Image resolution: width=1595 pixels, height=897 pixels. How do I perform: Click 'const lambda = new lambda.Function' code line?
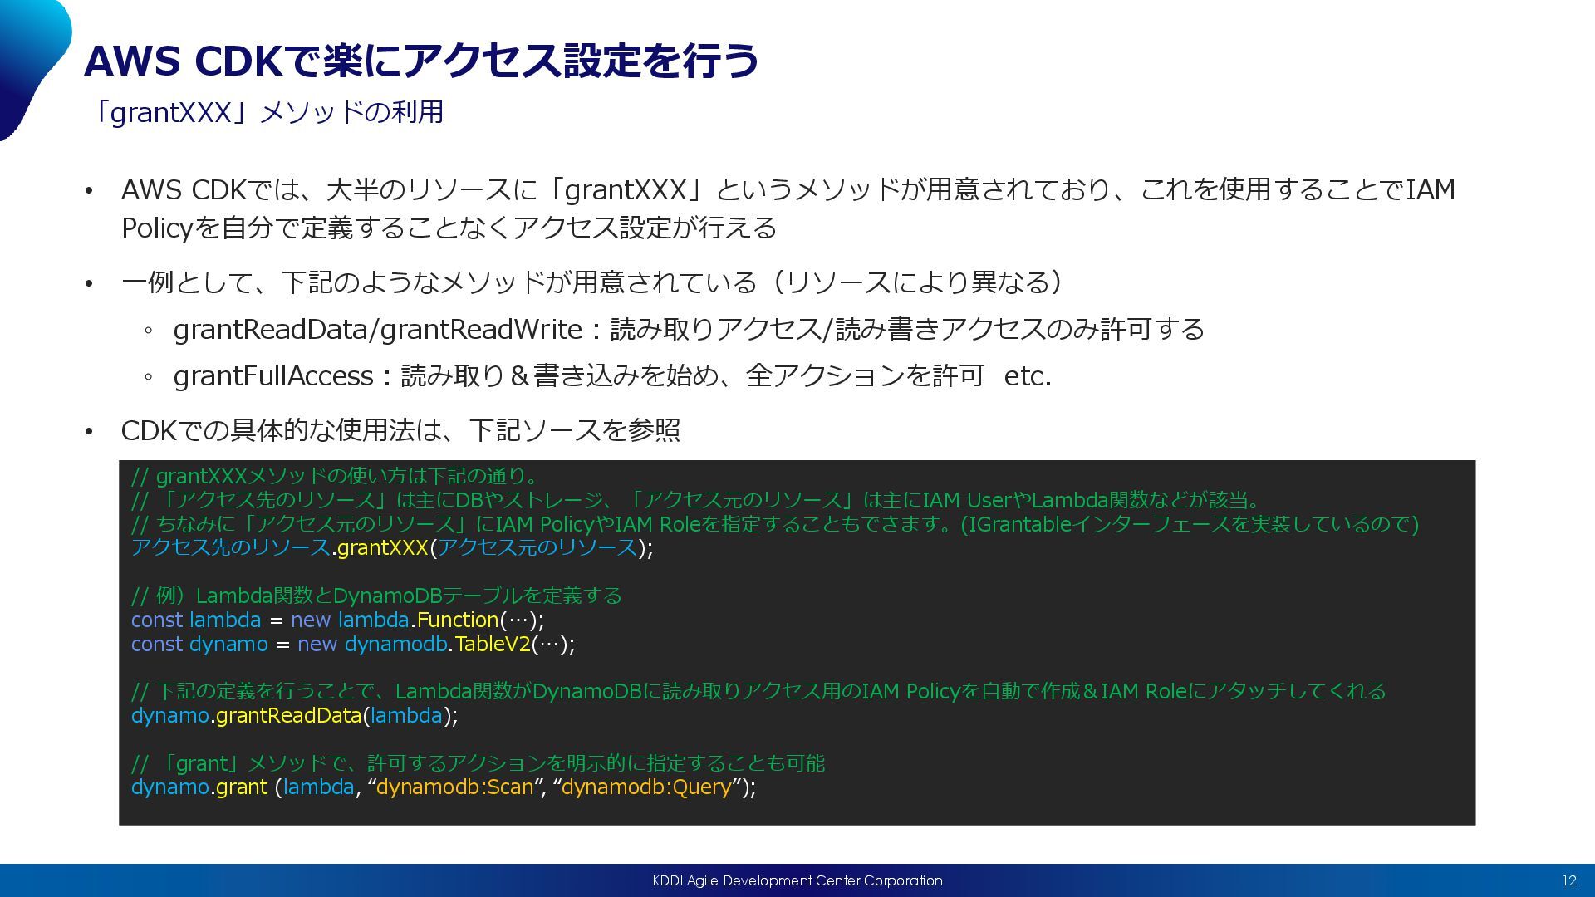[x=337, y=620]
